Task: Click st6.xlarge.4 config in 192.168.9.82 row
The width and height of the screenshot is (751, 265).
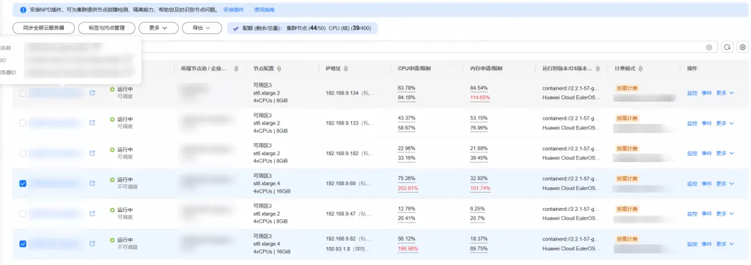Action: [267, 244]
